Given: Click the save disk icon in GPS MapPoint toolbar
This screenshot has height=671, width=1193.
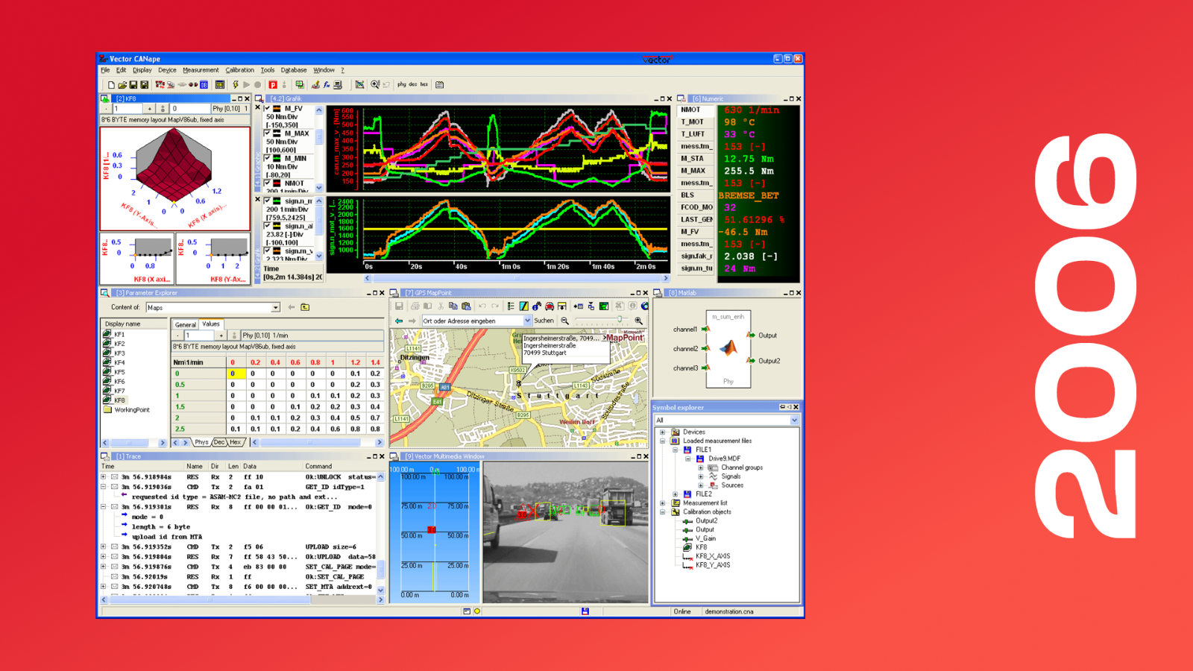Looking at the screenshot, I should click(399, 306).
